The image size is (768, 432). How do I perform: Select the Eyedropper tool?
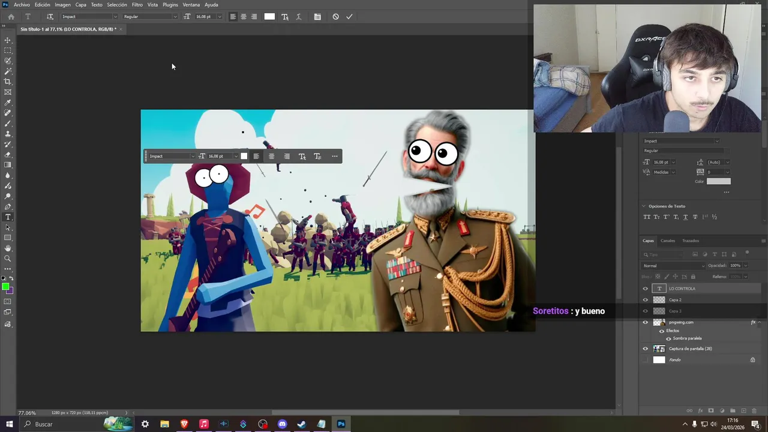pos(8,103)
